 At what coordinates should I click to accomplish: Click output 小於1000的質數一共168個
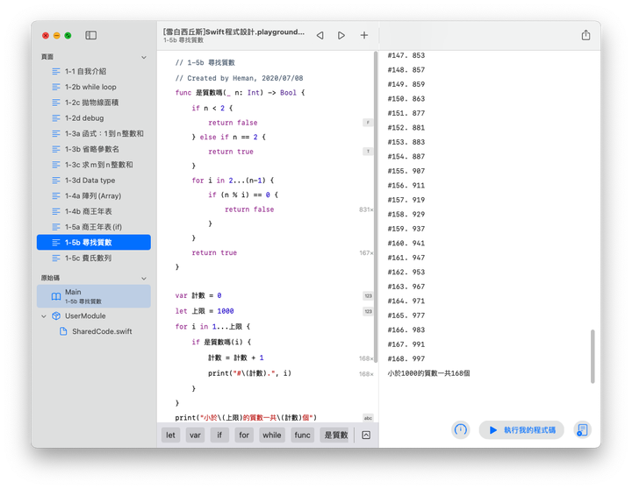coord(429,373)
